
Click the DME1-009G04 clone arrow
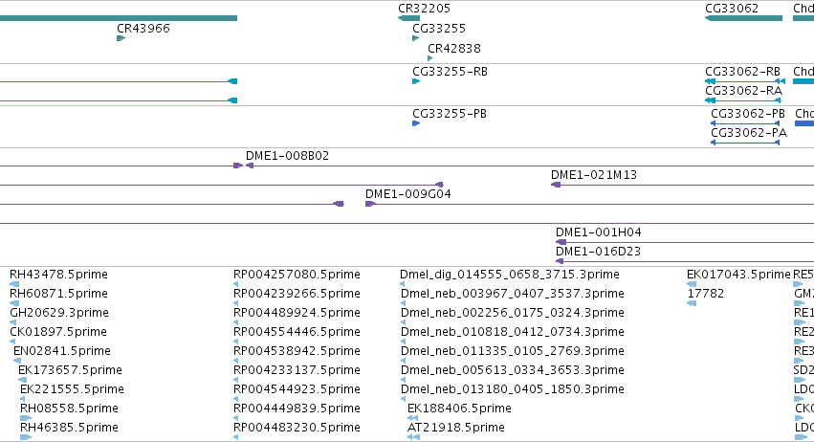(370, 204)
